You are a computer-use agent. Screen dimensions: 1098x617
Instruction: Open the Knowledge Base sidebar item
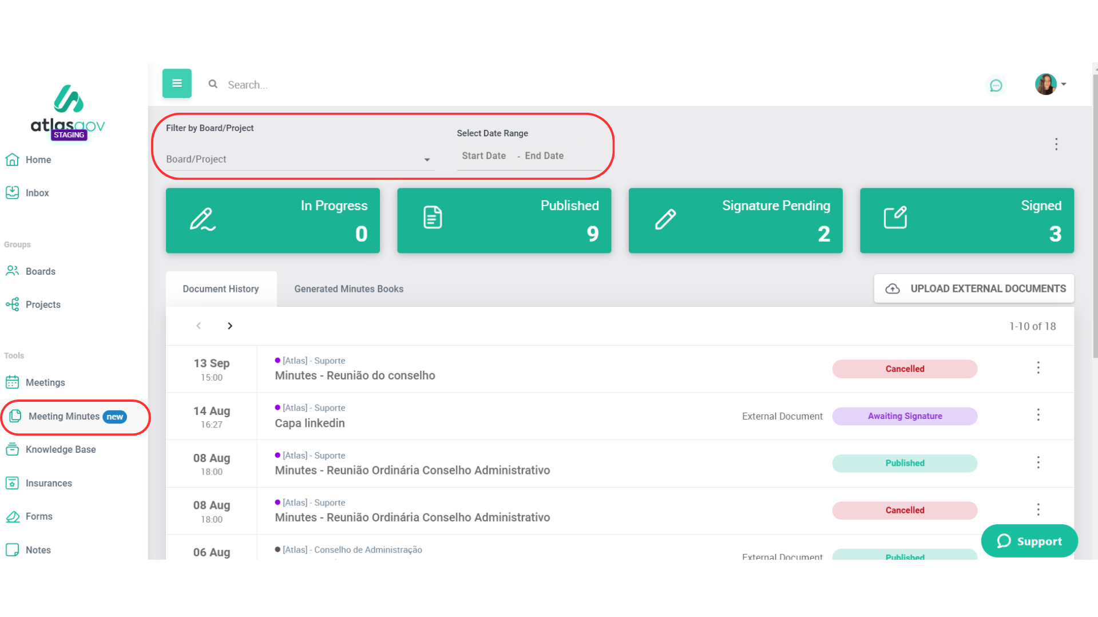click(60, 449)
